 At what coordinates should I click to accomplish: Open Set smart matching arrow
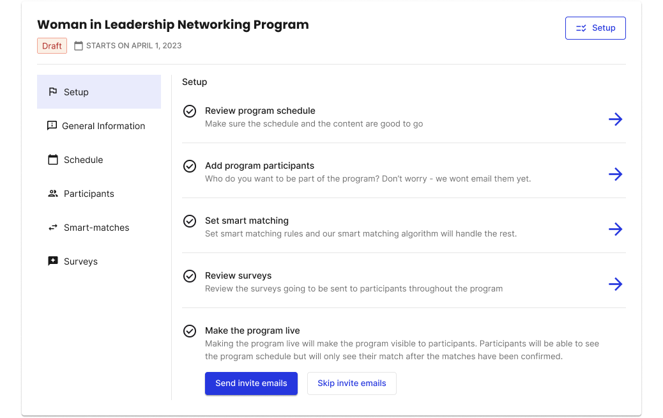pos(615,229)
